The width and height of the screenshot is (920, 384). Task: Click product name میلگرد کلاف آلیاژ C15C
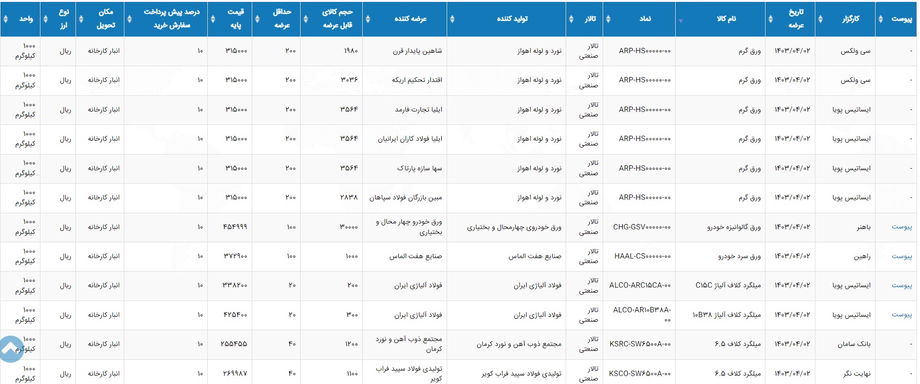click(728, 285)
